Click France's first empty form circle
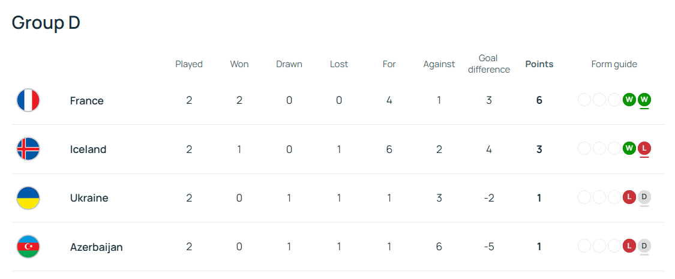This screenshot has width=675, height=279. point(584,100)
